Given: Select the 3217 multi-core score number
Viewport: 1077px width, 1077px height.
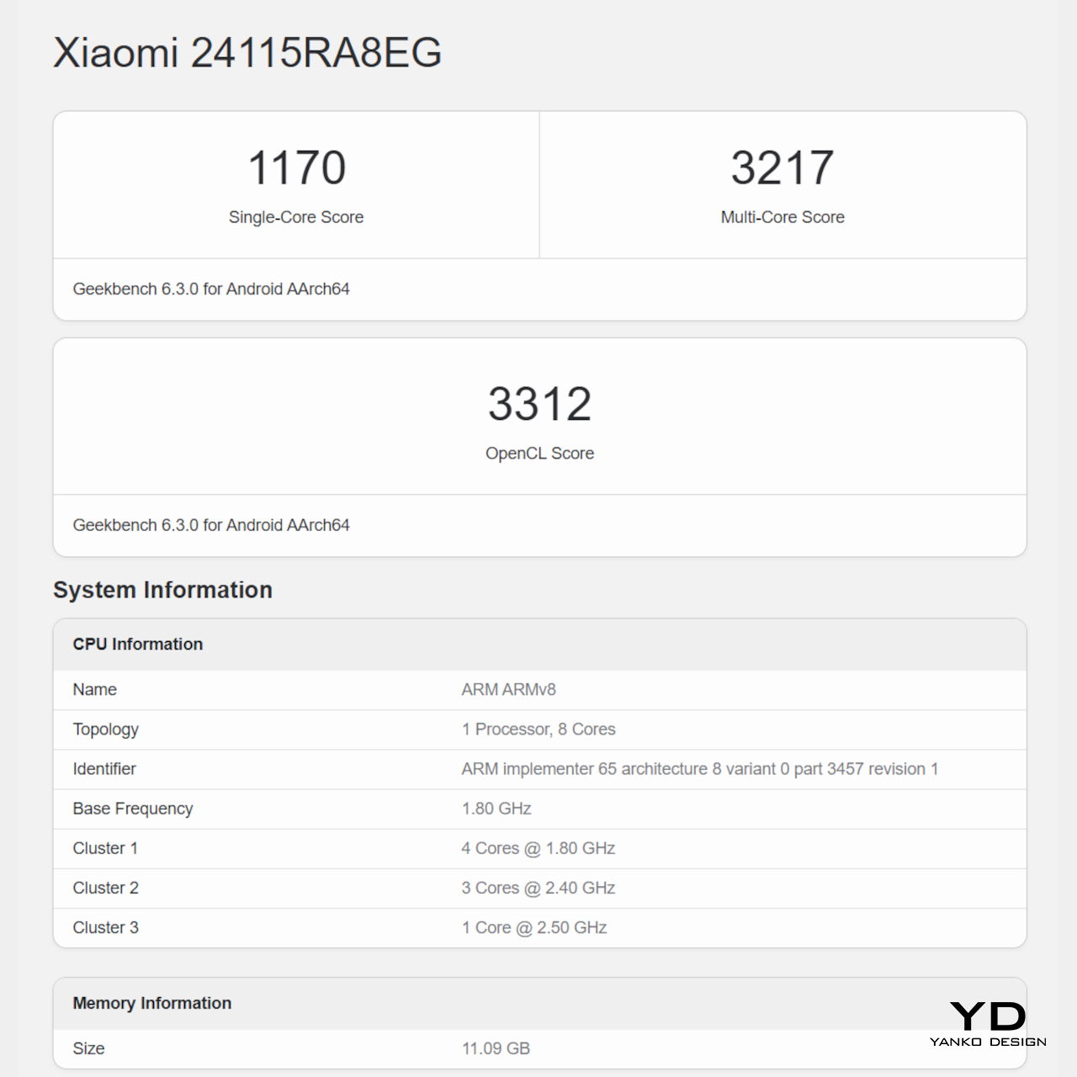Looking at the screenshot, I should click(x=782, y=167).
